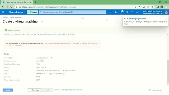169x95 pixels.
Task: Open the browser side panel icon
Action: coord(158,7)
